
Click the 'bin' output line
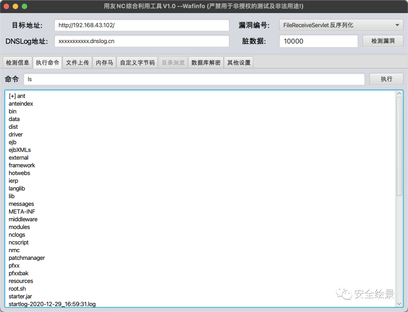coord(12,111)
